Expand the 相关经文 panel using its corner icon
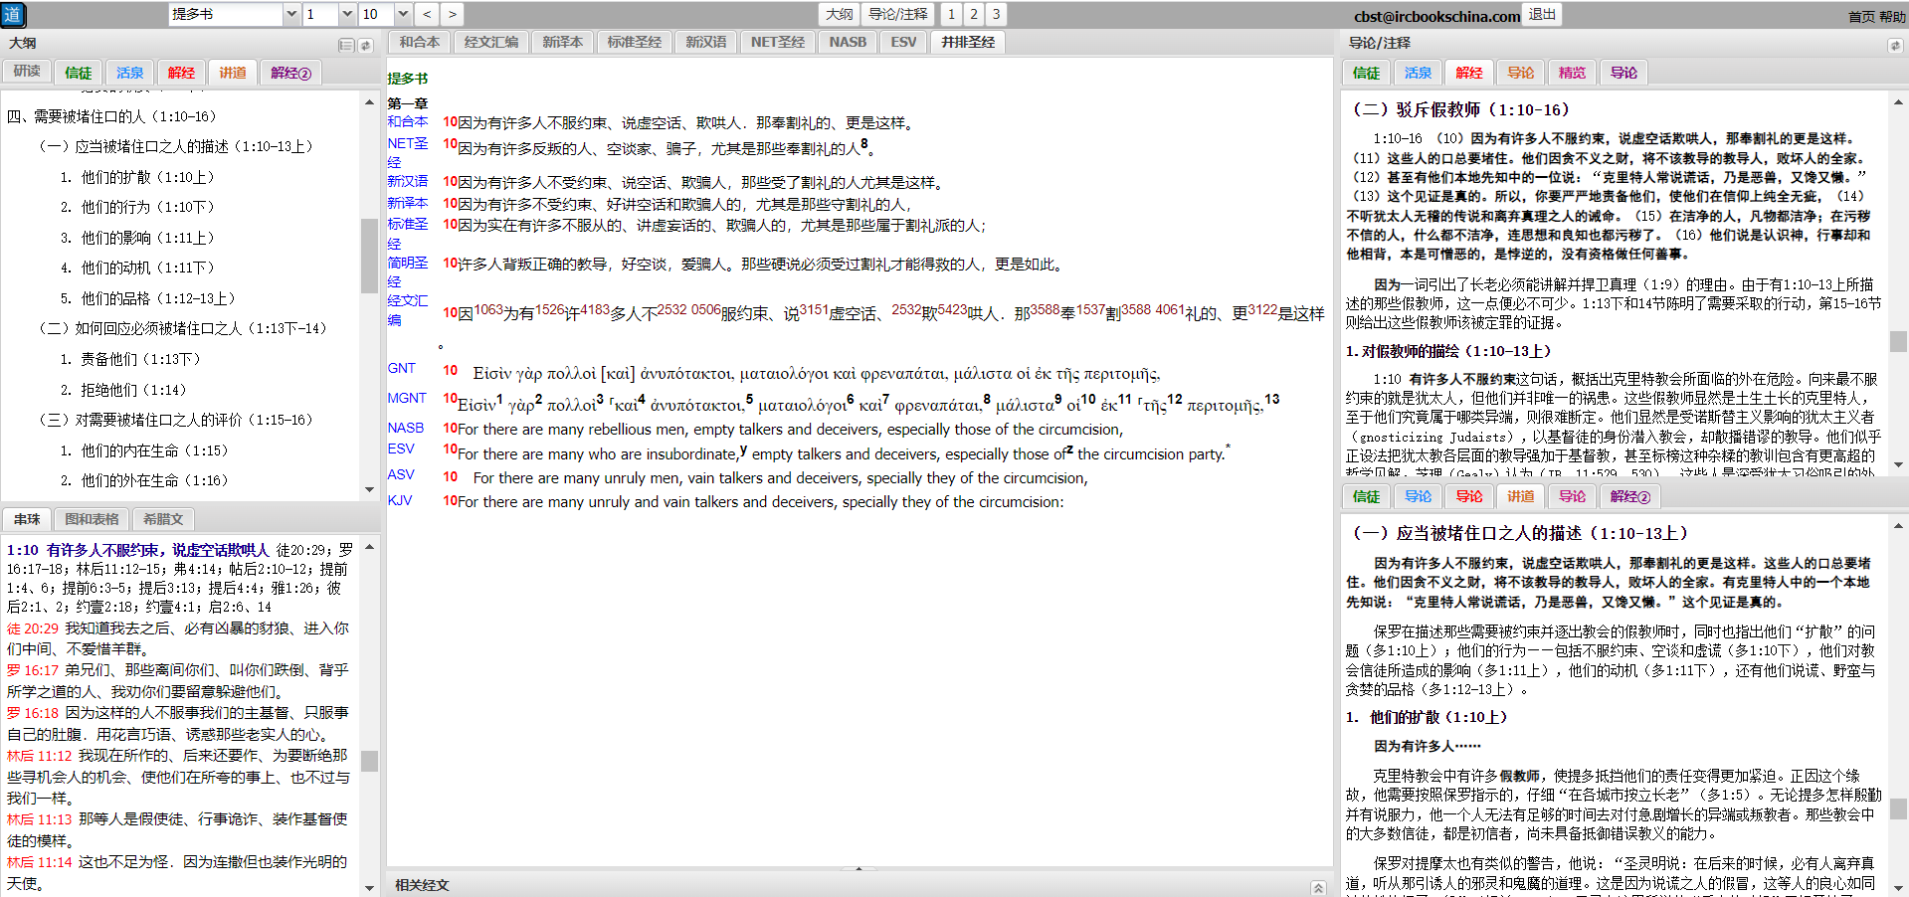Image resolution: width=1909 pixels, height=897 pixels. click(x=1318, y=887)
